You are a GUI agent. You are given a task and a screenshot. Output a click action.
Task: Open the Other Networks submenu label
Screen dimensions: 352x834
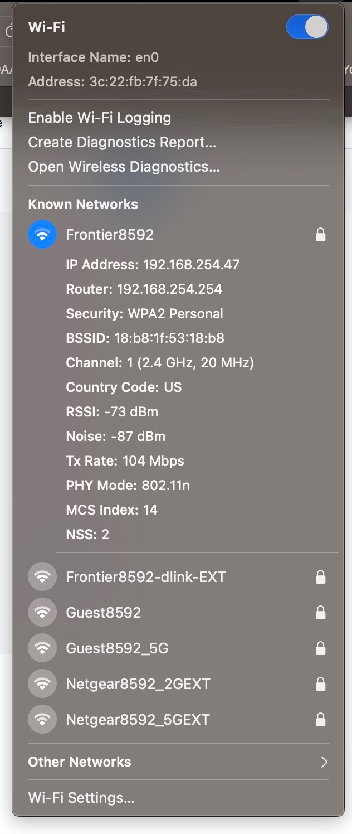pos(80,762)
